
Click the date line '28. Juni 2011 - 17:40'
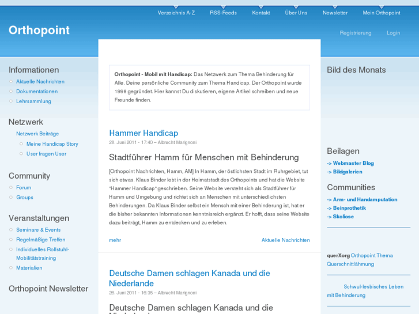tap(131, 142)
